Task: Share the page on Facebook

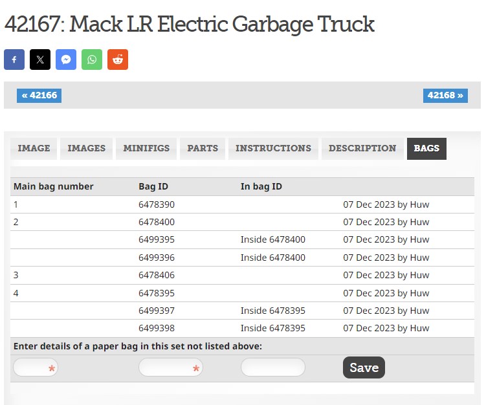Action: pos(14,60)
